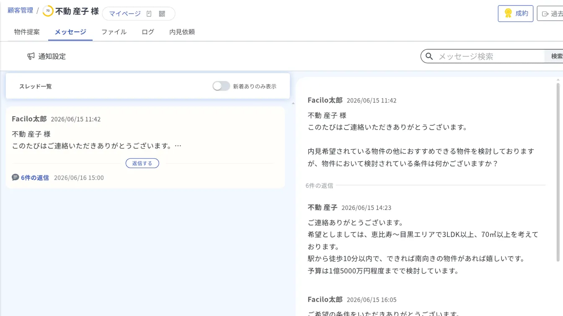Click sender 不動 産子 in reply at 14:23

point(323,207)
